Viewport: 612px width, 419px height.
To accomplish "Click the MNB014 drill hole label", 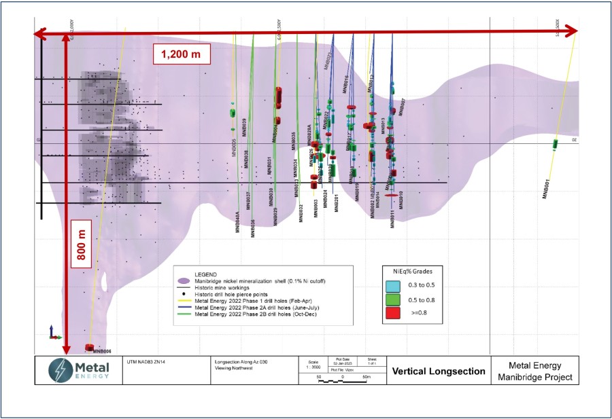I will click(377, 200).
